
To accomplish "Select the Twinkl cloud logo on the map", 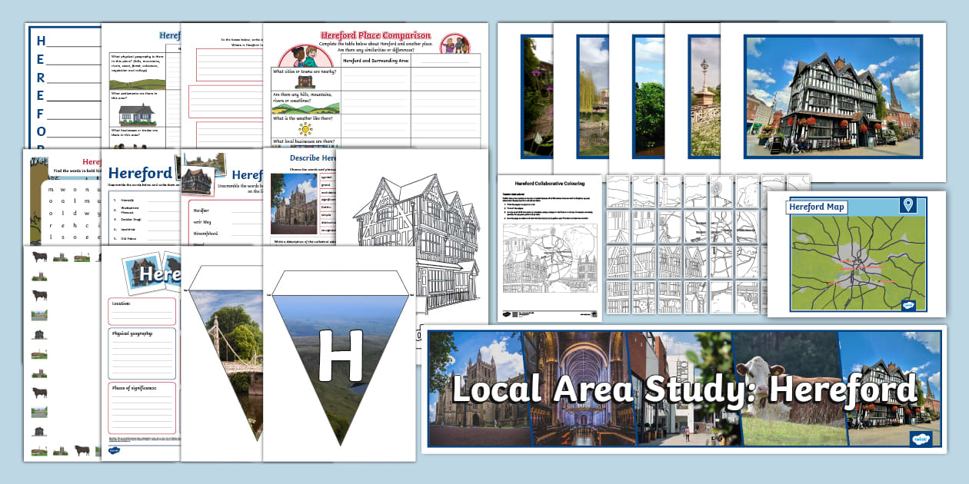I will pyautogui.click(x=908, y=305).
